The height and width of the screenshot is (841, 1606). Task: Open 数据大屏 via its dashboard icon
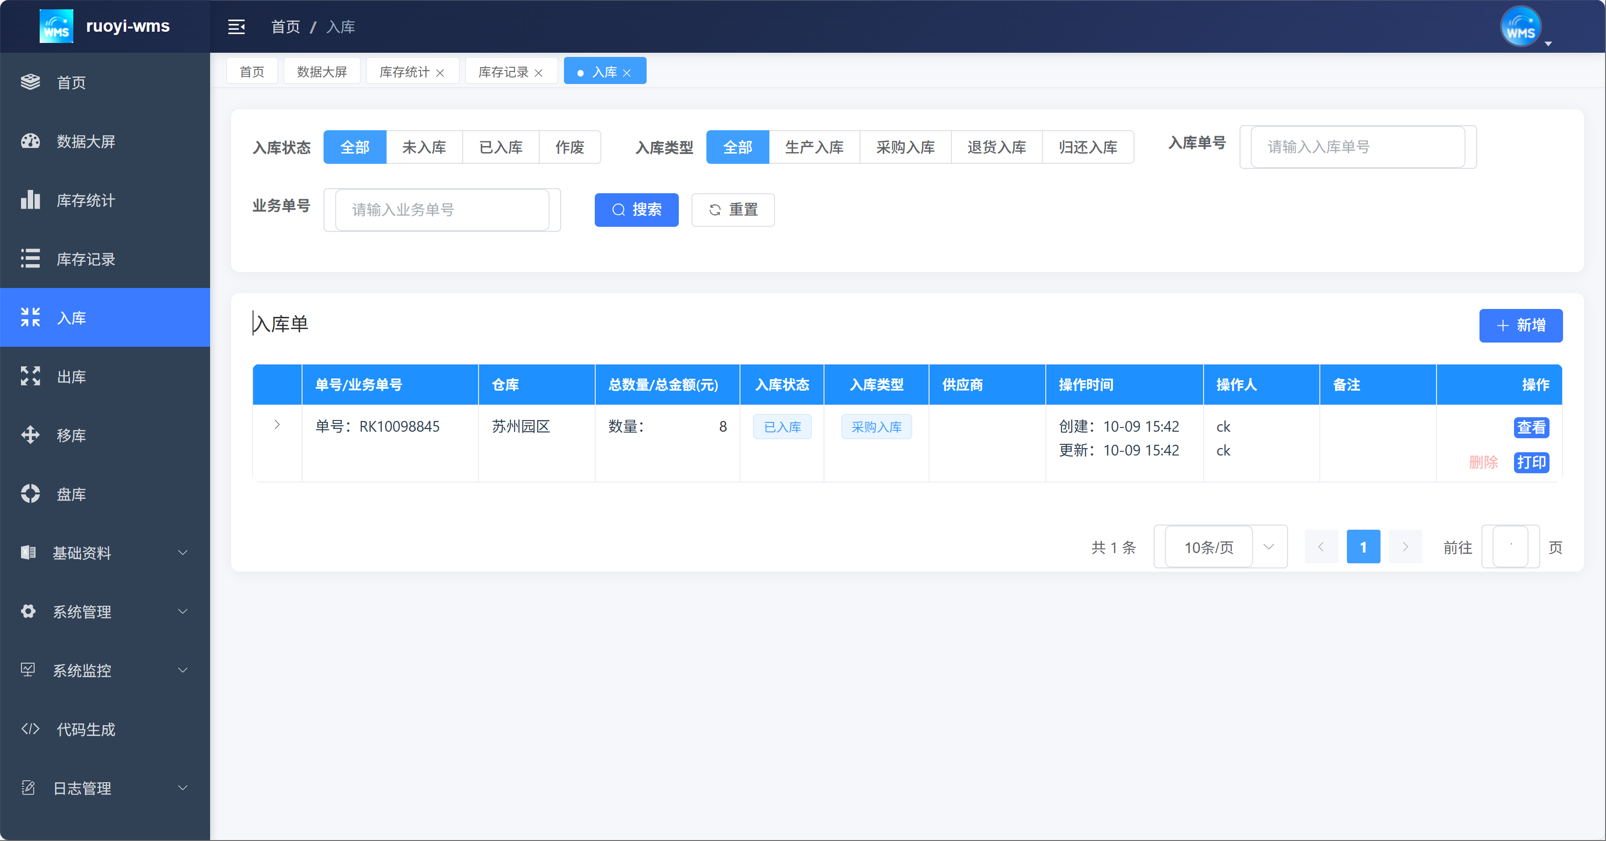click(30, 141)
